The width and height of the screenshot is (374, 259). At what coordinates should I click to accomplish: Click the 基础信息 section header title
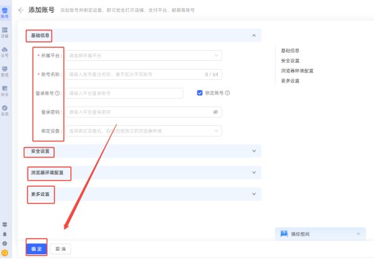pyautogui.click(x=40, y=36)
